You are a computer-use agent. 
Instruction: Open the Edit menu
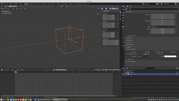[x=7, y=4]
